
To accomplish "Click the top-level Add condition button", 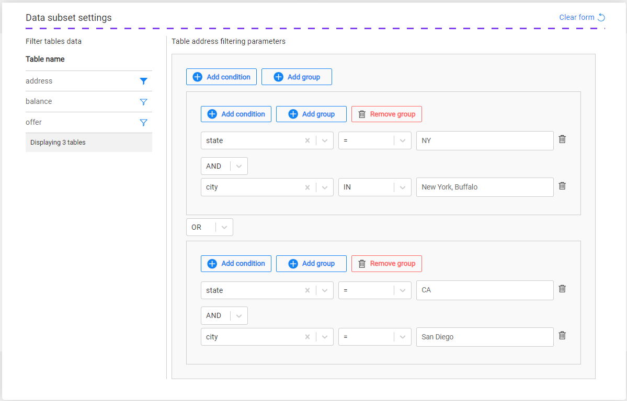I will 221,77.
